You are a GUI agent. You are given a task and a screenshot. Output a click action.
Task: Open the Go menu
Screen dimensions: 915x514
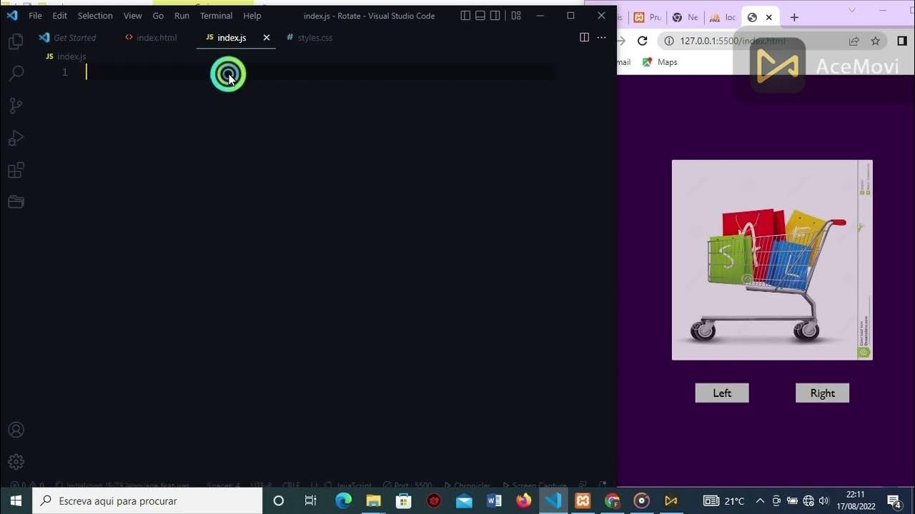coord(158,16)
